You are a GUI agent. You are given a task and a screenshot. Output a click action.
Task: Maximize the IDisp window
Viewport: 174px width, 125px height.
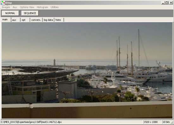point(167,3)
